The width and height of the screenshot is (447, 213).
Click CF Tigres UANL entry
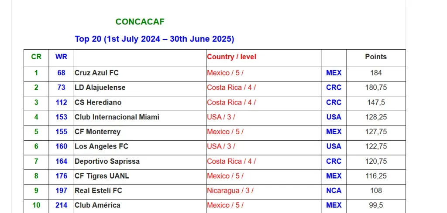(x=102, y=176)
